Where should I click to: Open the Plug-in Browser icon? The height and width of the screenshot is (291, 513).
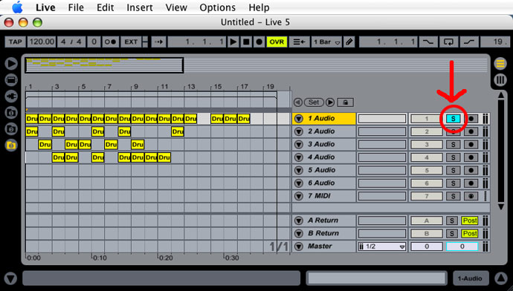click(11, 97)
